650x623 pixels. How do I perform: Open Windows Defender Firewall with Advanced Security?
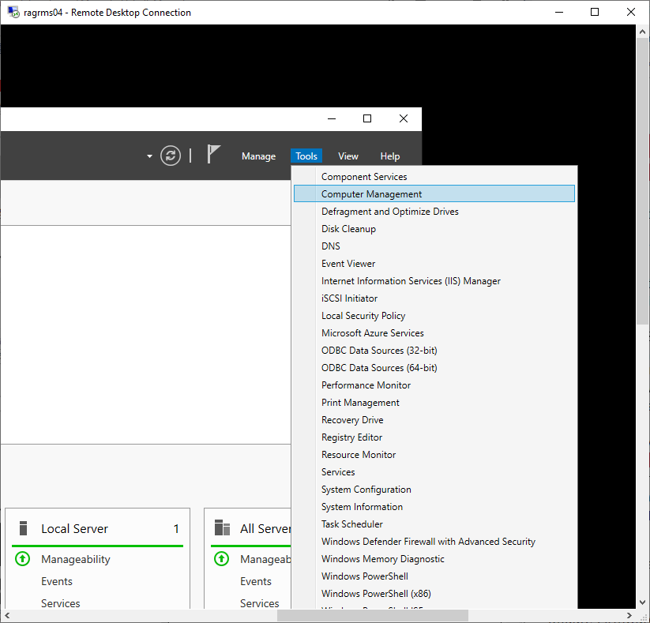pos(434,542)
